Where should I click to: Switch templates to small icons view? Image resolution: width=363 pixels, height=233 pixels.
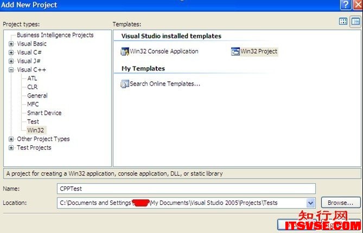point(355,22)
